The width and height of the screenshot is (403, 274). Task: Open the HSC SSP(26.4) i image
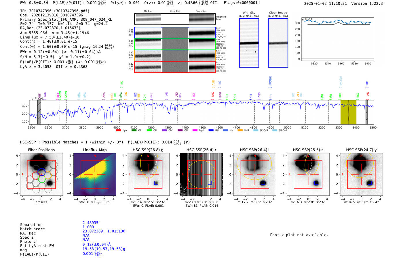(x=254, y=175)
